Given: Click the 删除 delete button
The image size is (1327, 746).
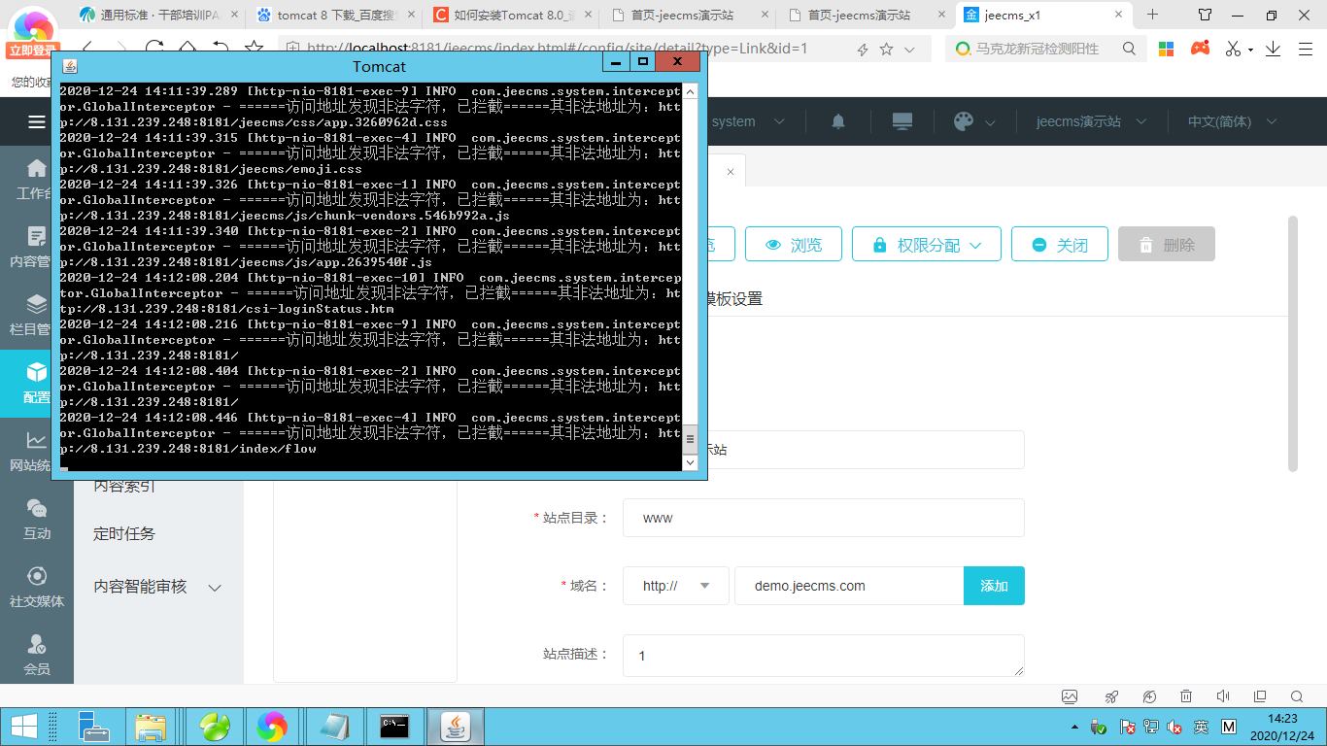Looking at the screenshot, I should tap(1167, 245).
